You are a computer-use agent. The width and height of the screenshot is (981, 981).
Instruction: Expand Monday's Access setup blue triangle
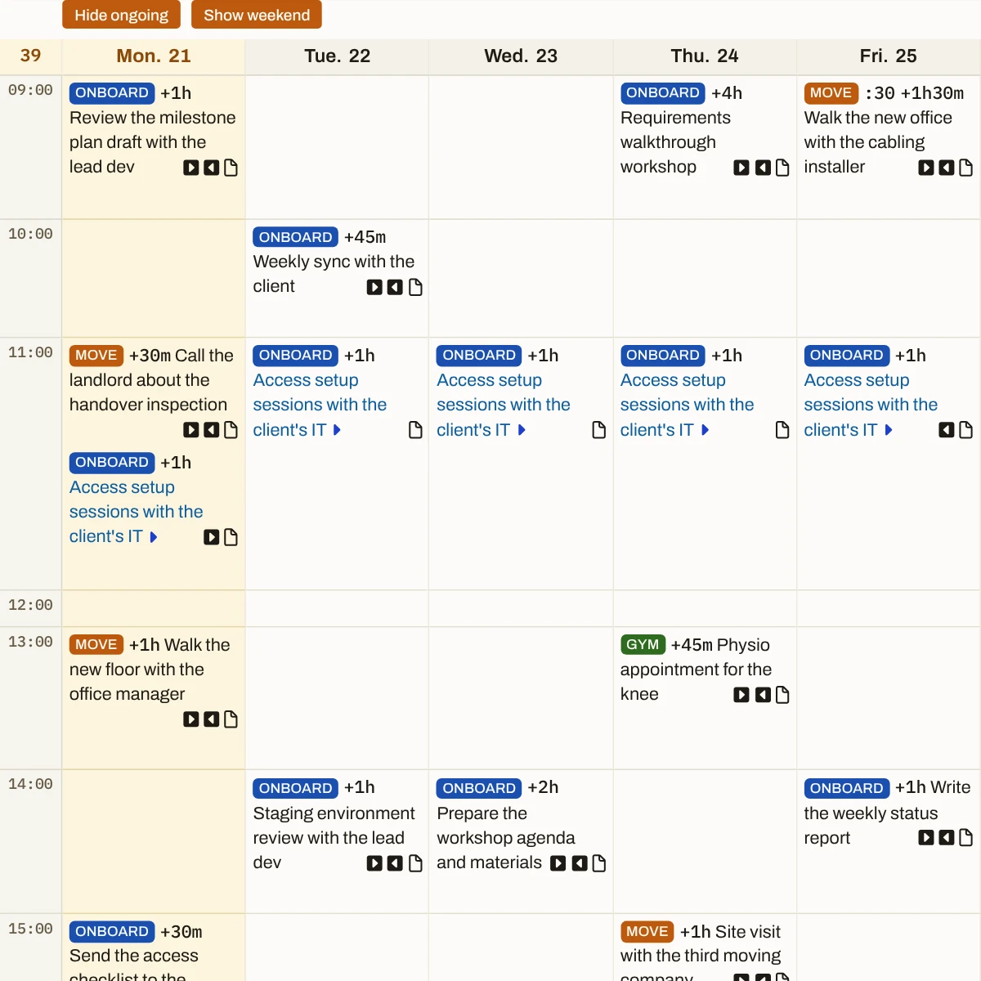tap(154, 537)
